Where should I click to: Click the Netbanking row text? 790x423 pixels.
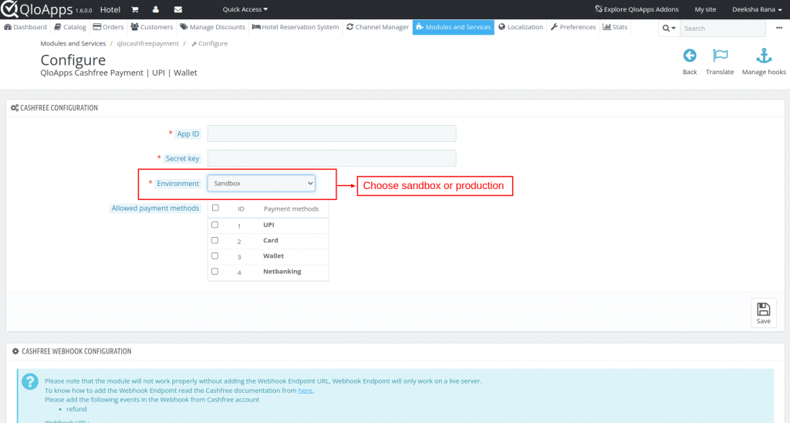tap(282, 272)
